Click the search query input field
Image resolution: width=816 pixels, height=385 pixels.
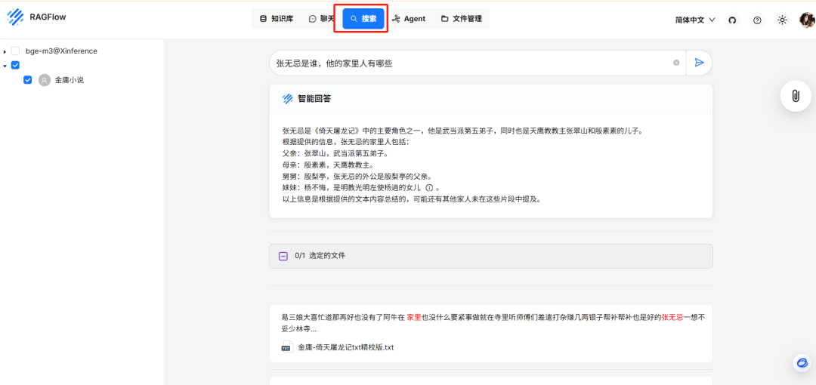tap(478, 63)
